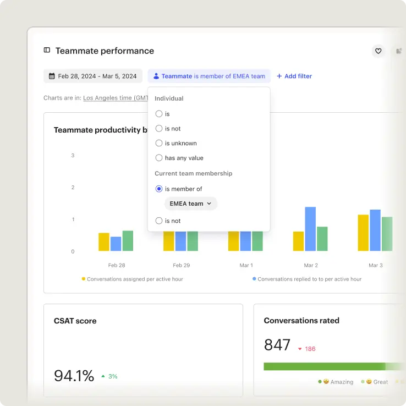The image size is (406, 406).
Task: Choose the "is unknown" radio option
Action: coord(159,143)
